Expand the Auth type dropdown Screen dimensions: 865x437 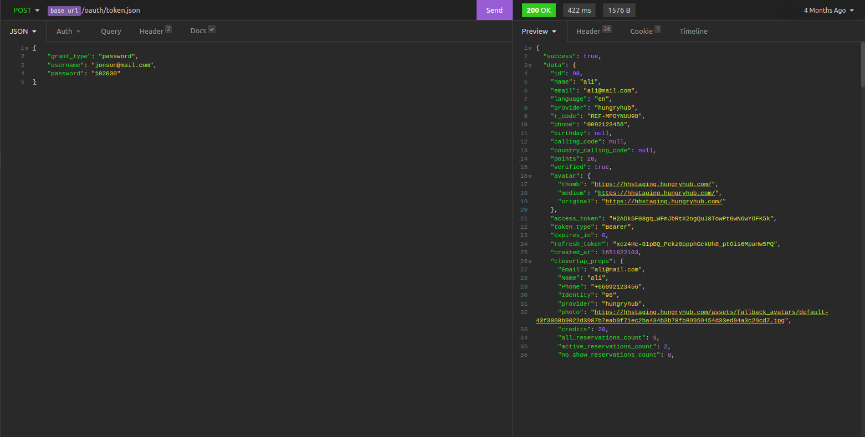click(x=68, y=31)
